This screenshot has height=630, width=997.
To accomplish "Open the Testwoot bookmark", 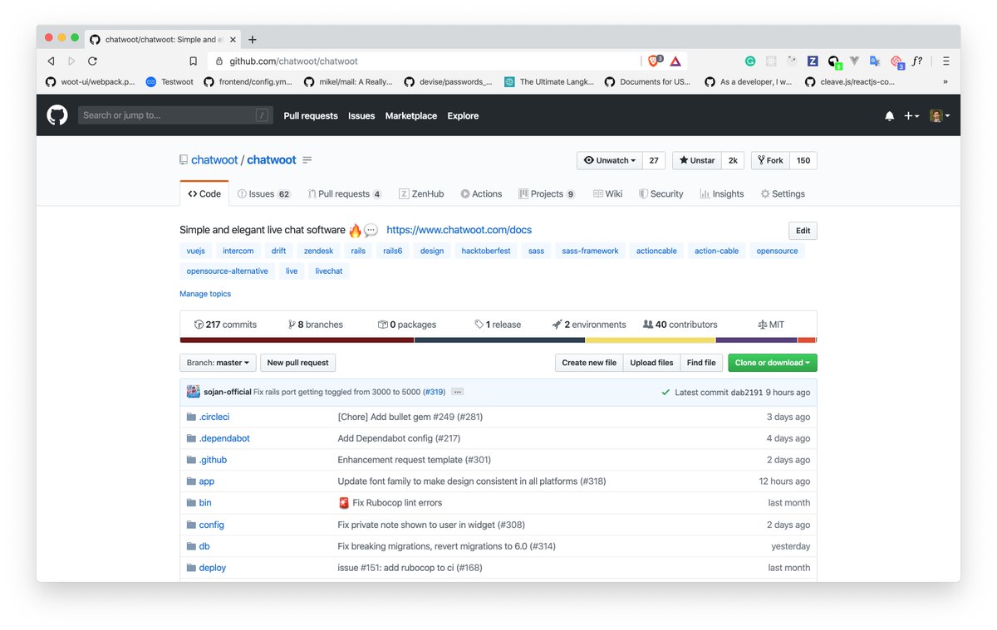I will pyautogui.click(x=169, y=82).
